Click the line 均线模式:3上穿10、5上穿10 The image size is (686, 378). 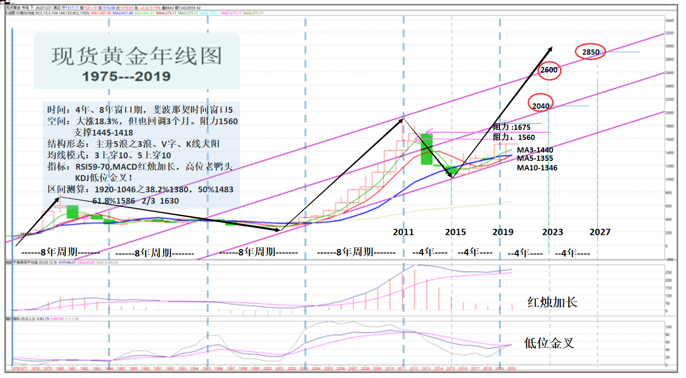pos(109,156)
